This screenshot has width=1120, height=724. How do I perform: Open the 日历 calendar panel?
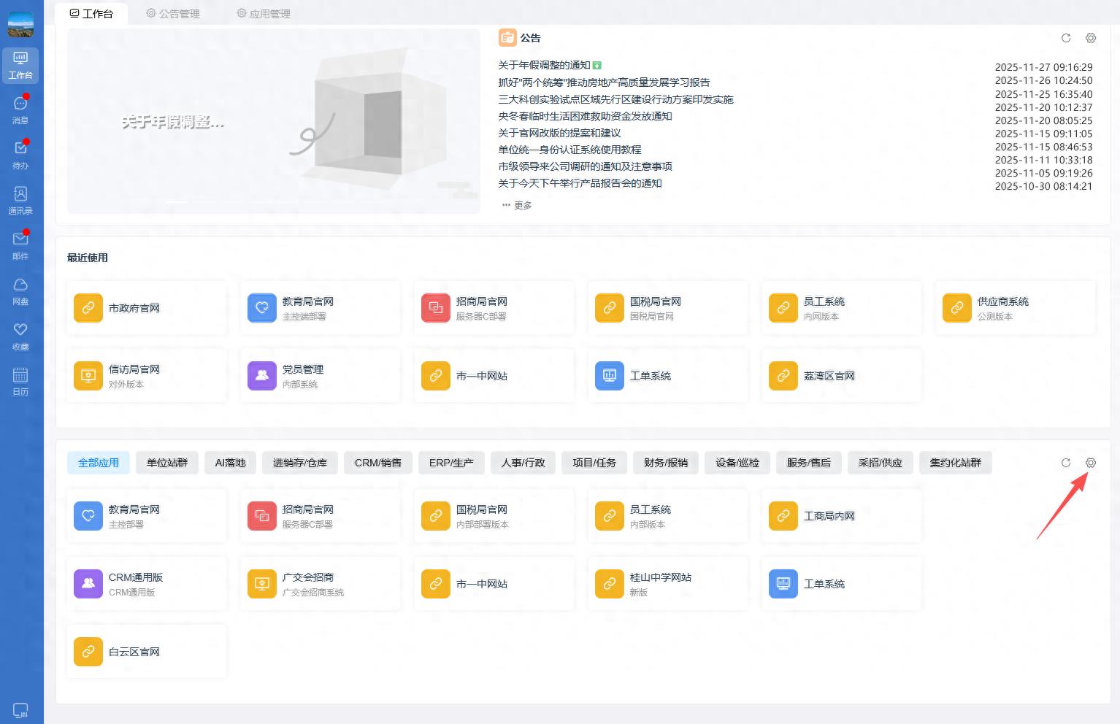coord(20,380)
